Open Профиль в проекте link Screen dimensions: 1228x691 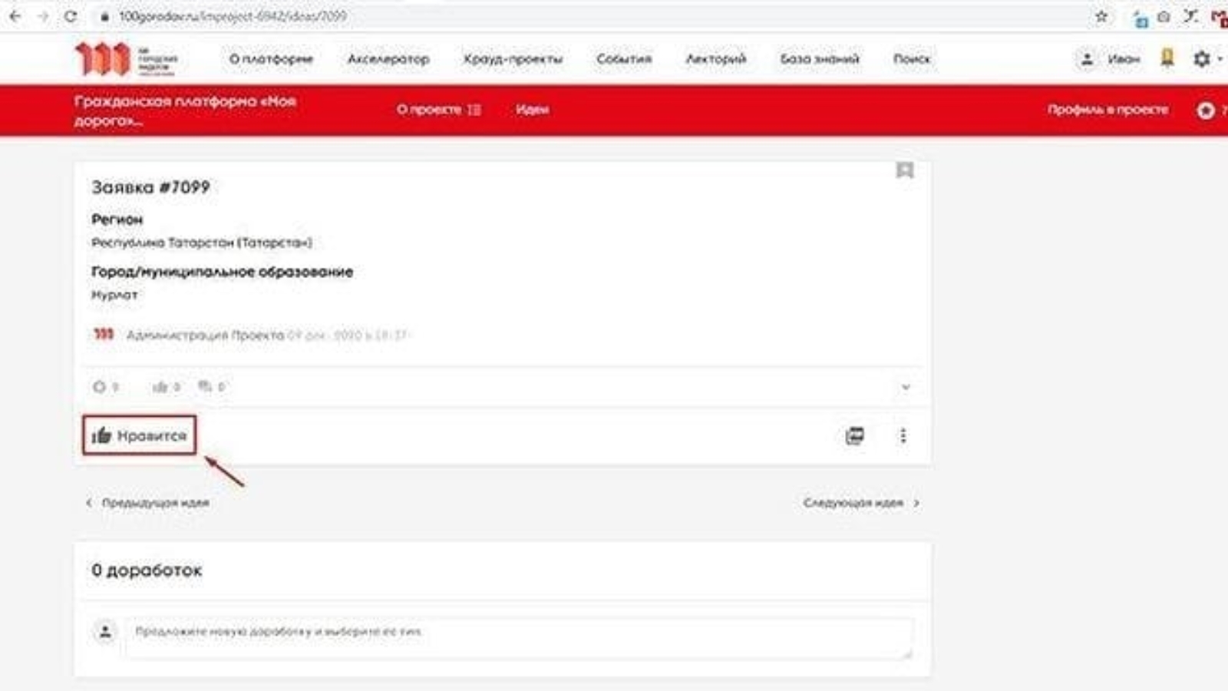pos(1108,110)
